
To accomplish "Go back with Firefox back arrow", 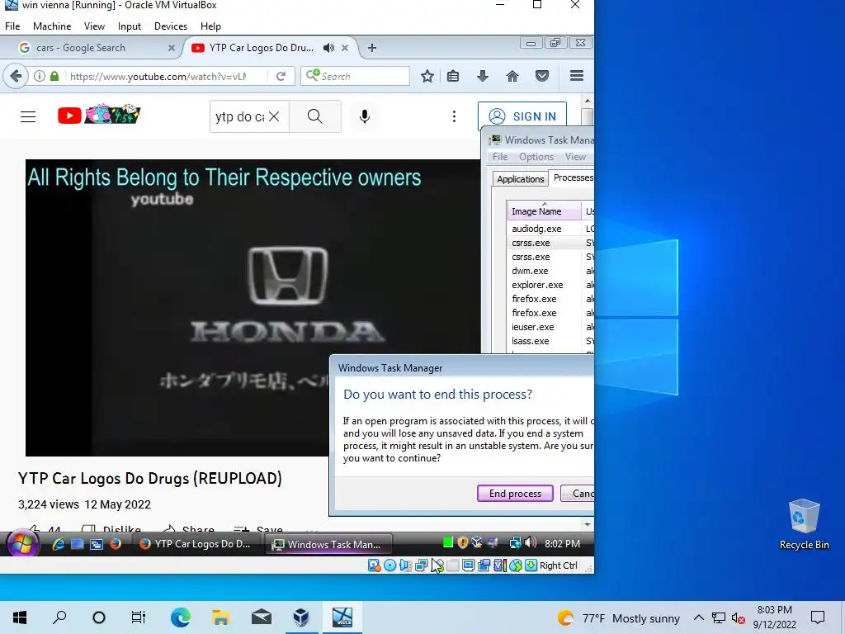I will [x=16, y=76].
